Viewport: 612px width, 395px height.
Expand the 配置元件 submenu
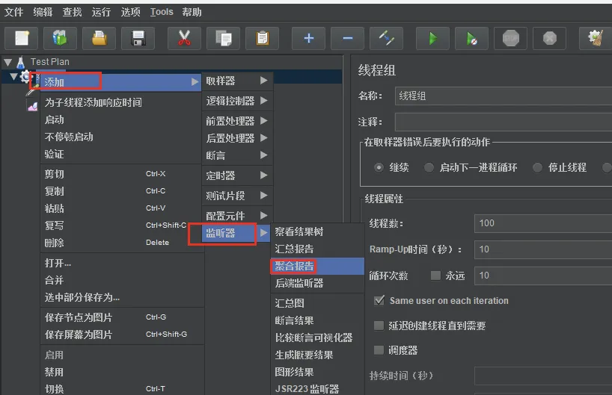[237, 215]
